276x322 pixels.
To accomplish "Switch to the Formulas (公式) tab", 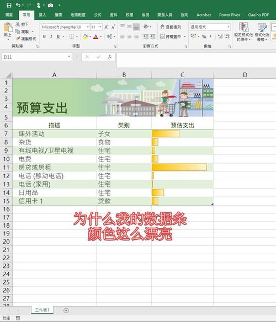I will point(98,15).
